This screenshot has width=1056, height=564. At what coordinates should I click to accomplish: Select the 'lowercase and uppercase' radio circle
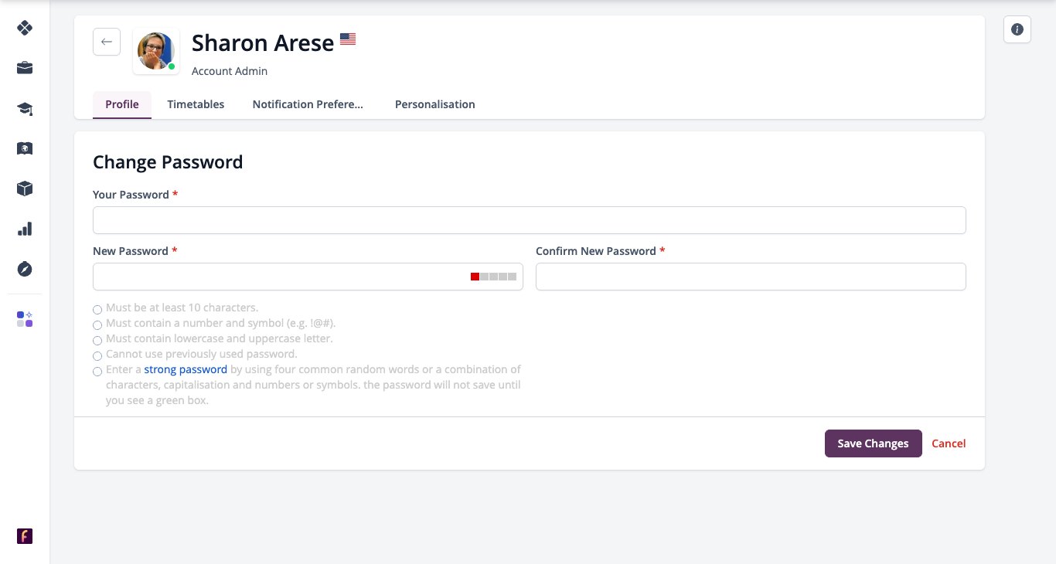pyautogui.click(x=97, y=341)
